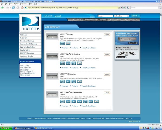The image size is (162, 130).
Task: Click the DVR icon under Plus DVR Receiver
Action: [68, 63]
